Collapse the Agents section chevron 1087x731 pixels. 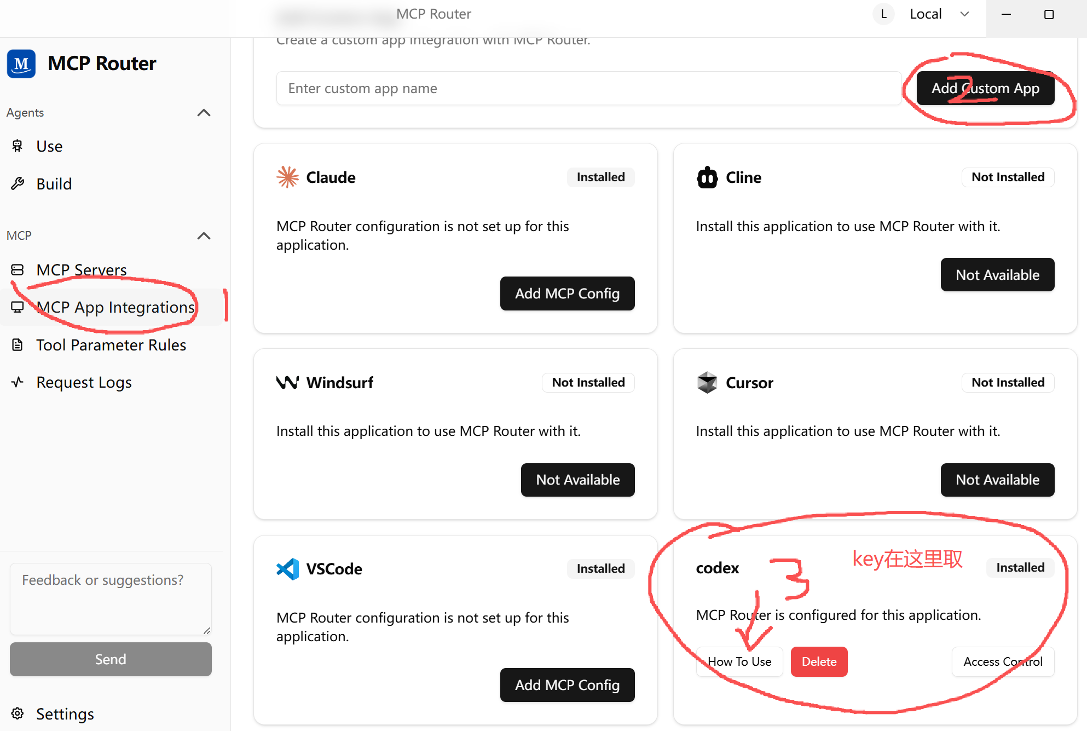pos(204,113)
